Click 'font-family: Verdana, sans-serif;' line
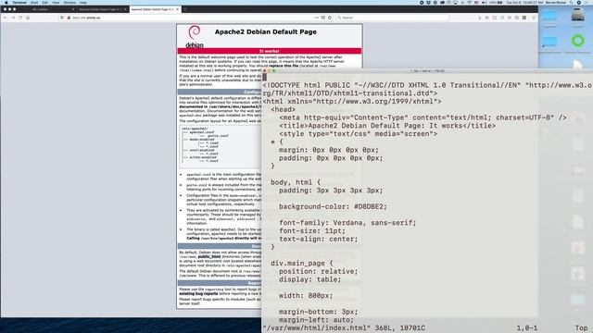This screenshot has width=593, height=333. (347, 223)
